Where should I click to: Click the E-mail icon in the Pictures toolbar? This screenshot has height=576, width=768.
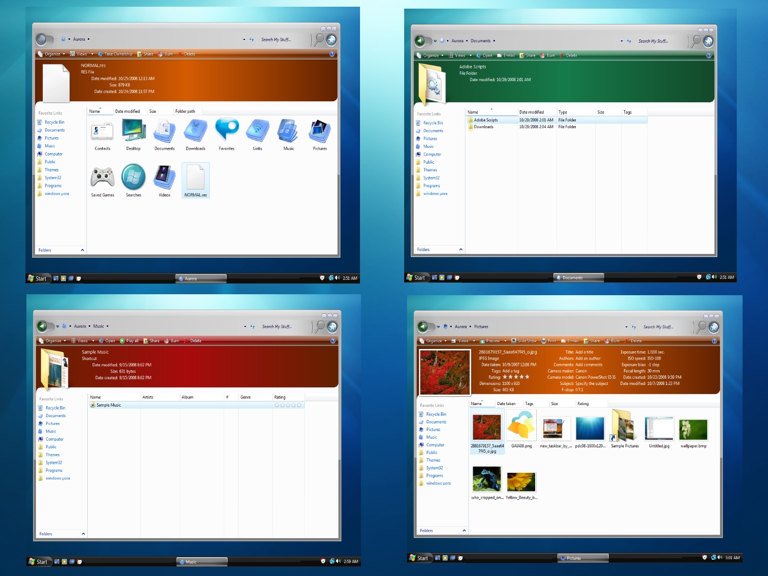click(x=571, y=341)
